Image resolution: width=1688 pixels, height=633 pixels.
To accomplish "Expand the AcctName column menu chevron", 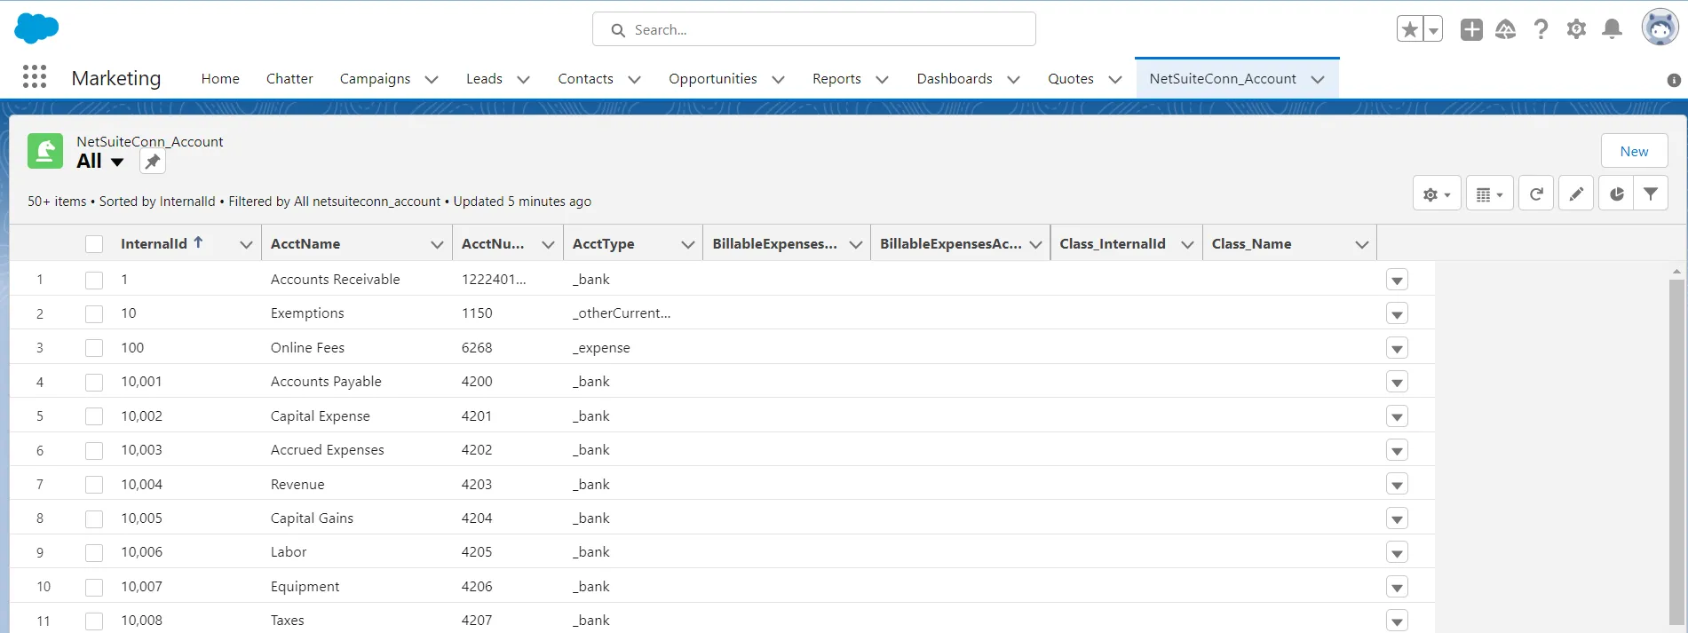I will (437, 244).
